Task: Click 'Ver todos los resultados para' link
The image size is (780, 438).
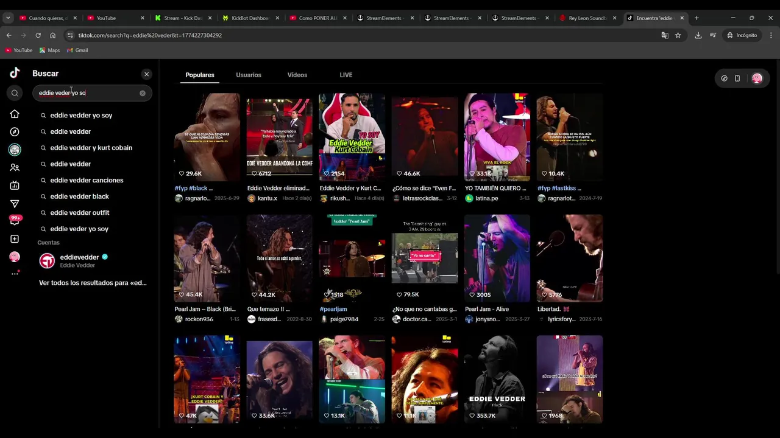Action: [93, 283]
